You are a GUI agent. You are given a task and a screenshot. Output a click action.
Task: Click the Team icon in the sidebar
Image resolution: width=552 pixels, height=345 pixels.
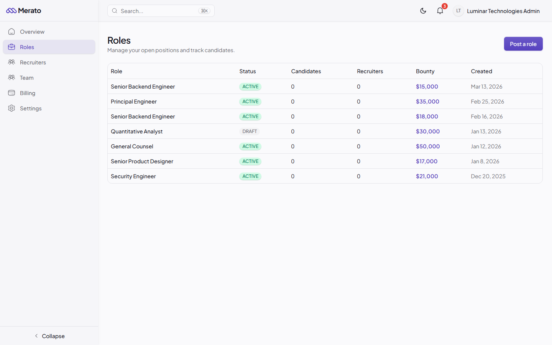[11, 77]
